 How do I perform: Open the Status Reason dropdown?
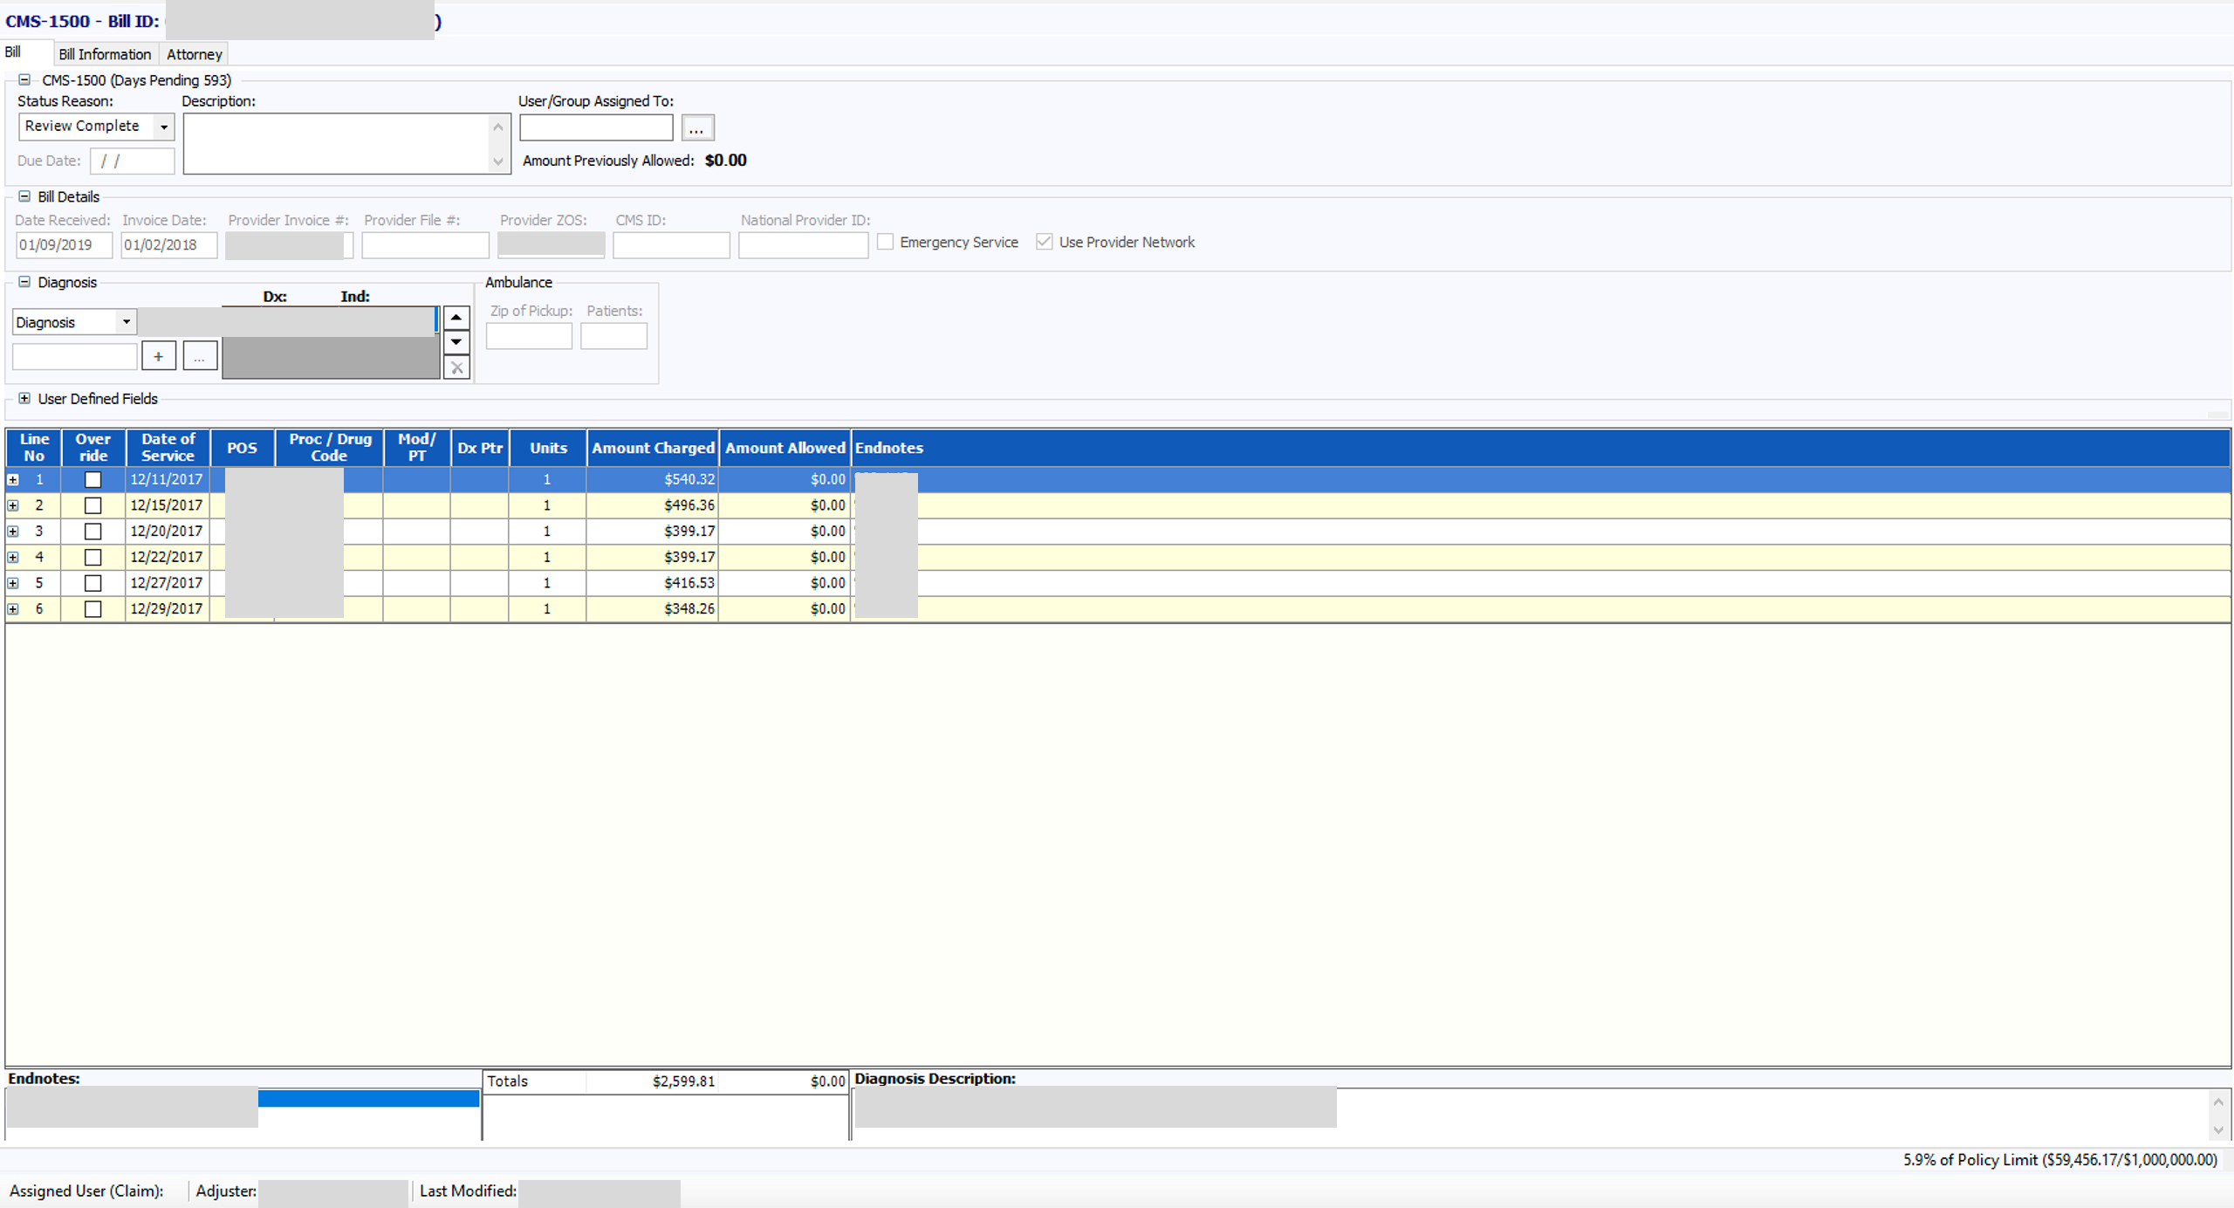[x=163, y=127]
